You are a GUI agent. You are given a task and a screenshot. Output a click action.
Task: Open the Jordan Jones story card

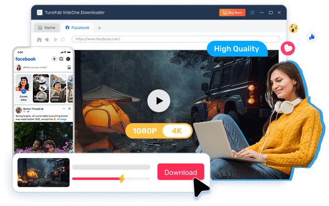[x=58, y=88]
